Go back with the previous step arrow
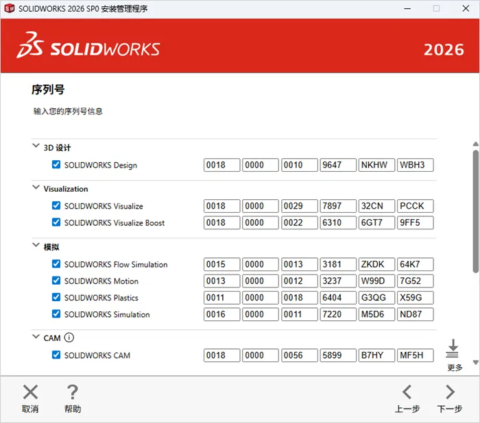This screenshot has width=480, height=423. [407, 392]
